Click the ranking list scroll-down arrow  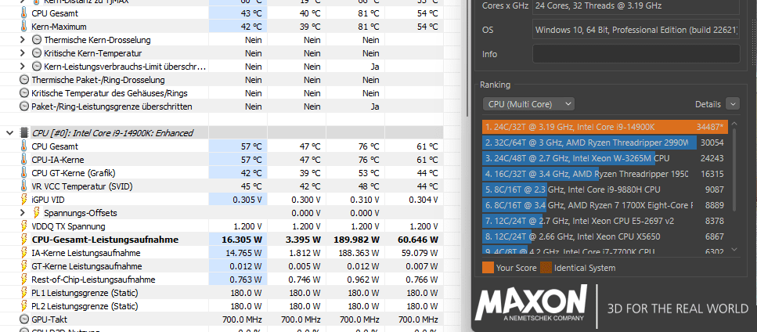click(734, 249)
